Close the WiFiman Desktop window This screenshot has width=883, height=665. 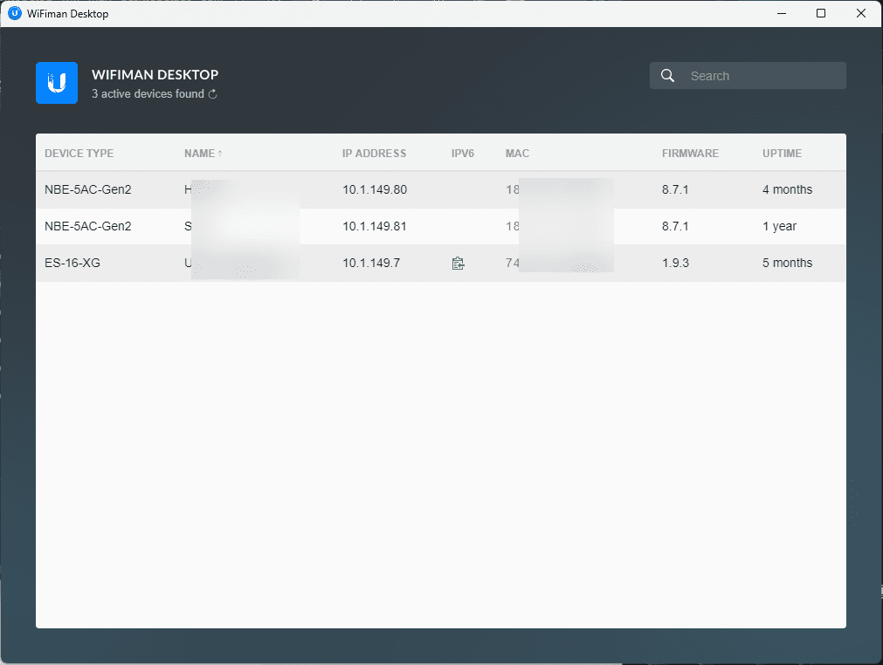coord(861,13)
